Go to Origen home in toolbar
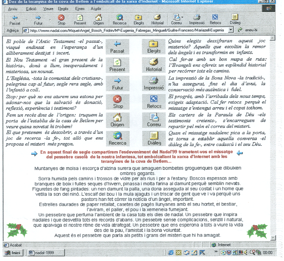This screenshot has height=261, width=284. 98,20
